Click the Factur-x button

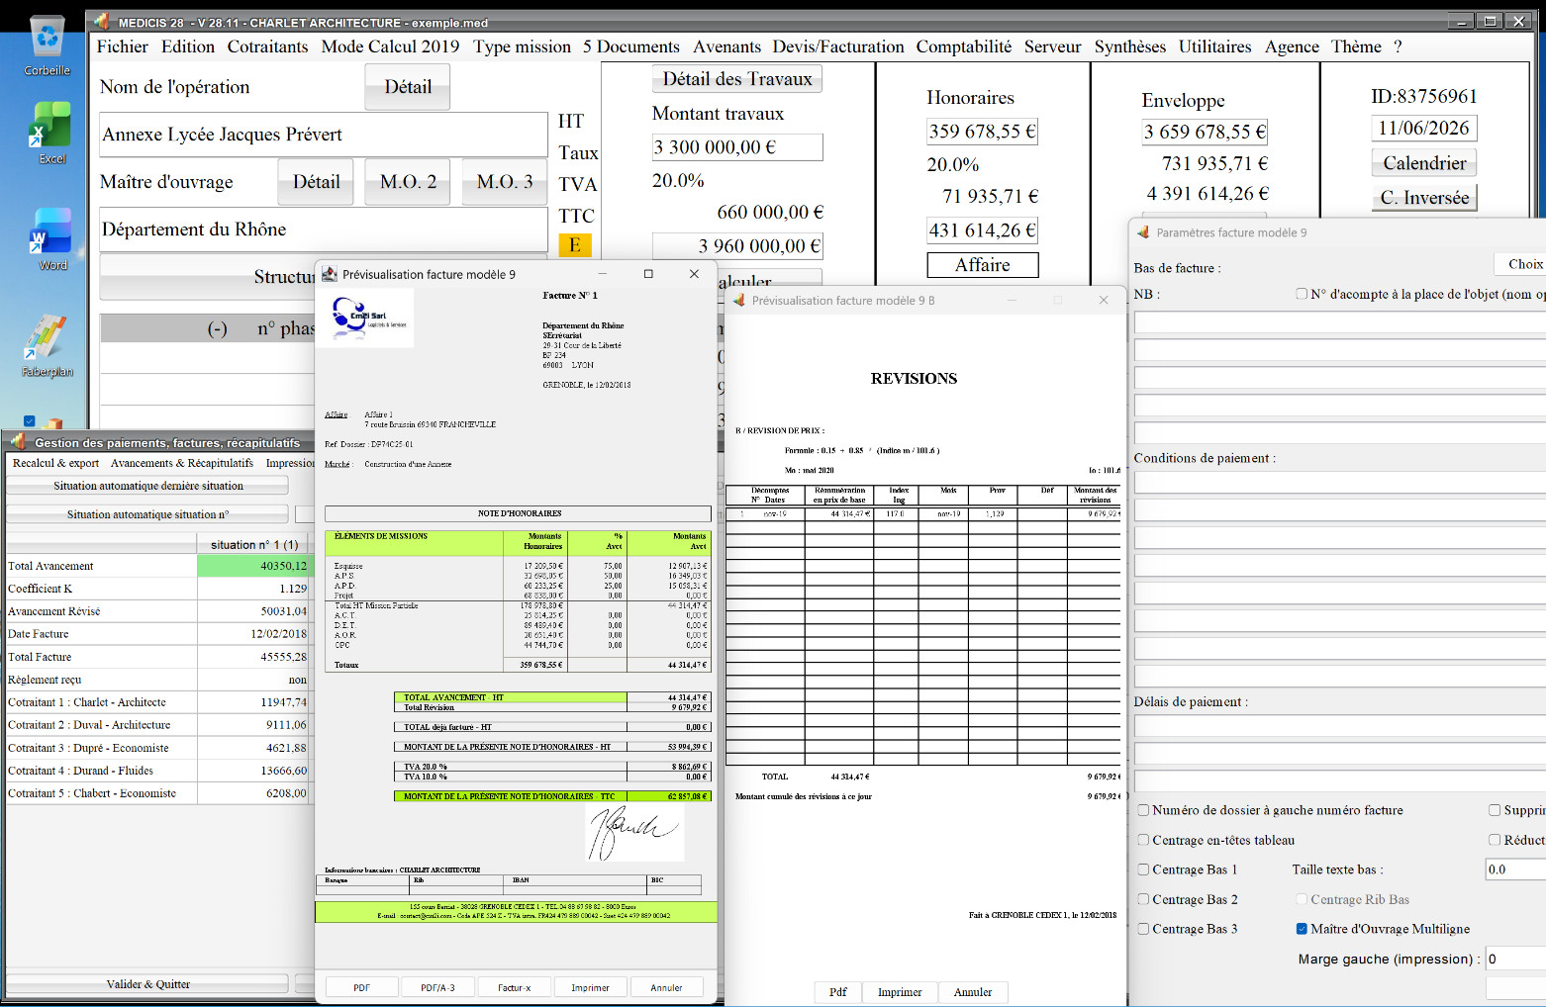(x=514, y=987)
